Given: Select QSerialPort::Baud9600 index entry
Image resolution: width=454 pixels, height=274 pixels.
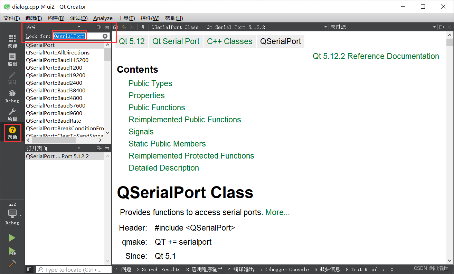Looking at the screenshot, I should pos(65,113).
